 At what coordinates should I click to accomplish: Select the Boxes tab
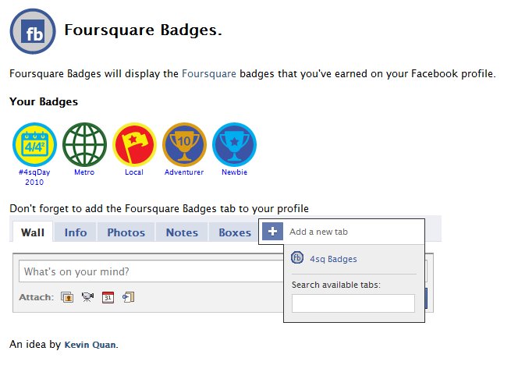pyautogui.click(x=235, y=232)
